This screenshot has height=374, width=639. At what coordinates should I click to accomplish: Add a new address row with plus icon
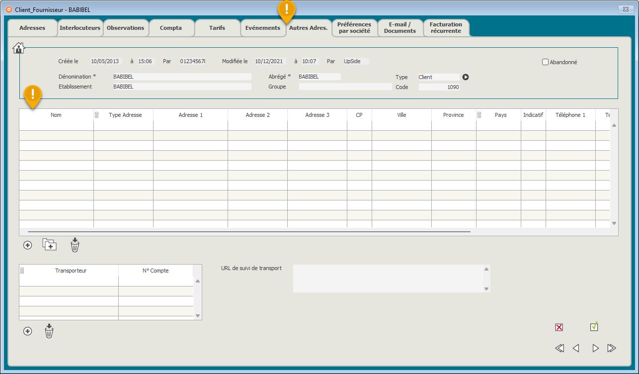point(28,245)
